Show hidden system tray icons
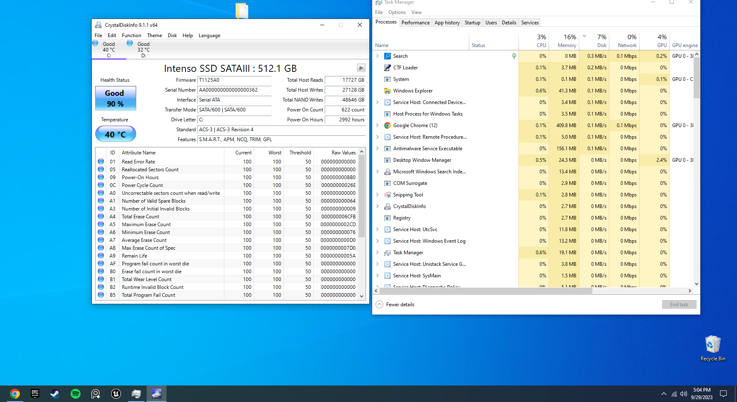737x402 pixels. click(663, 394)
